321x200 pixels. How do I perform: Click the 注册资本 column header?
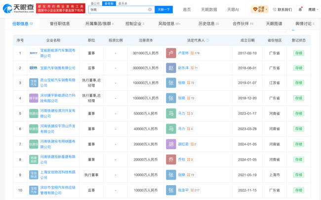[146, 40]
